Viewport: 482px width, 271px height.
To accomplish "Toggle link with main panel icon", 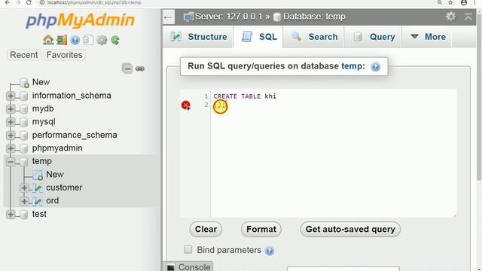I will pos(140,69).
